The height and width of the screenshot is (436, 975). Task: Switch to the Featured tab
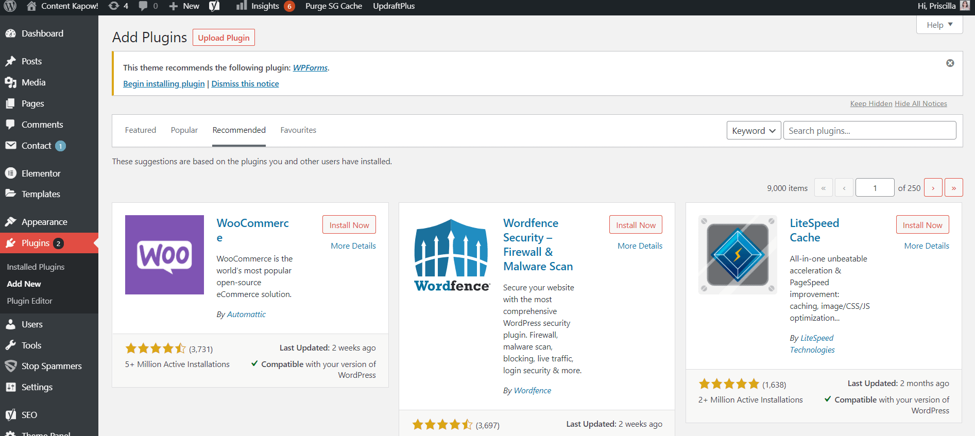tap(141, 130)
